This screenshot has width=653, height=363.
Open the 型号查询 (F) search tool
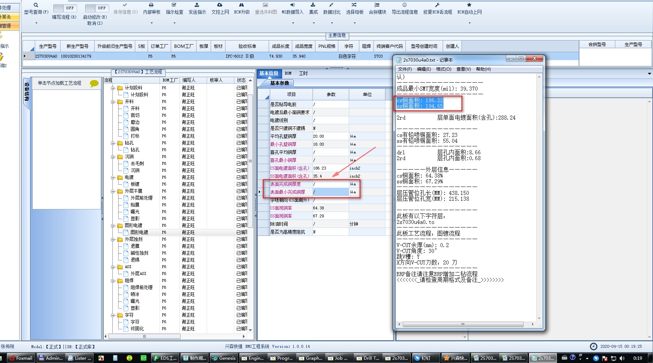click(x=36, y=5)
